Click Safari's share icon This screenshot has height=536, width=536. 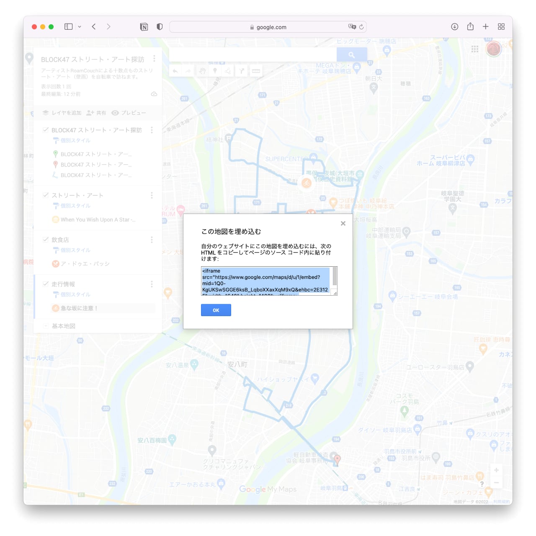(x=470, y=27)
